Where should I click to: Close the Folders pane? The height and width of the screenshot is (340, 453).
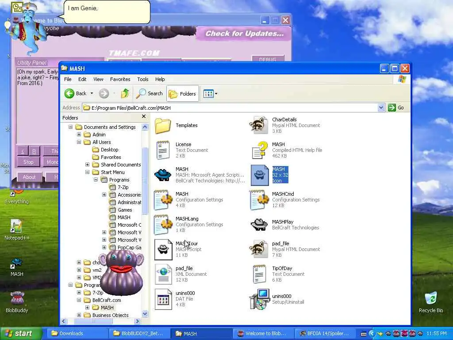(x=144, y=116)
